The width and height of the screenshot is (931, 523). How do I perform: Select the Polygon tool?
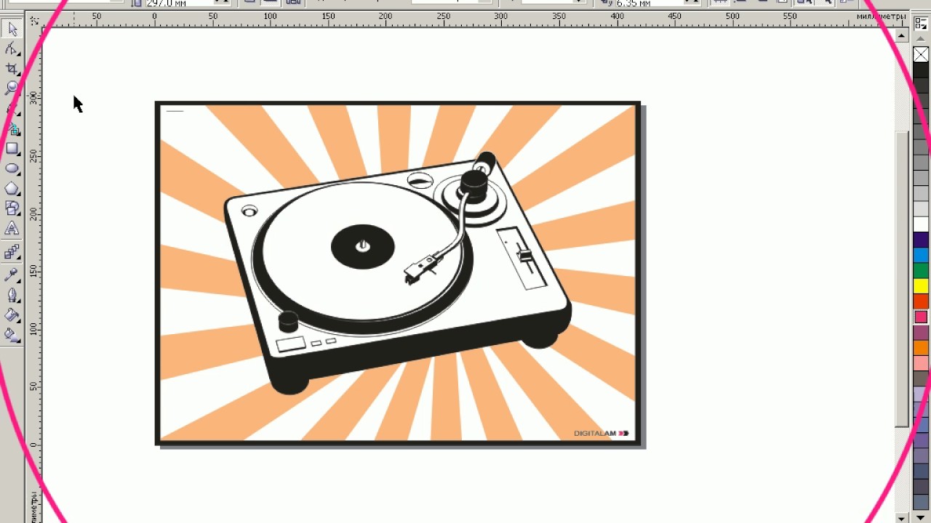12,189
